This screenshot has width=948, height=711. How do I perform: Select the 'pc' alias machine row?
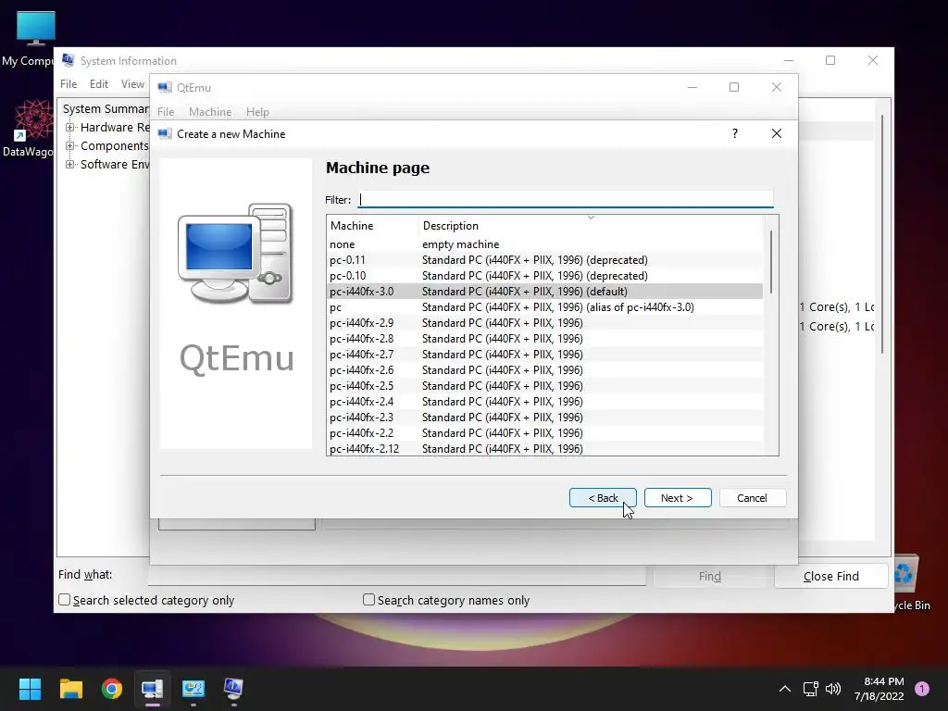(x=544, y=307)
